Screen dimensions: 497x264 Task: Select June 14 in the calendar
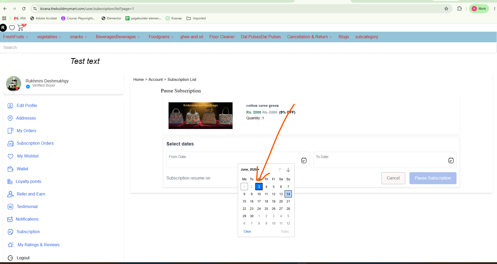[x=288, y=194]
